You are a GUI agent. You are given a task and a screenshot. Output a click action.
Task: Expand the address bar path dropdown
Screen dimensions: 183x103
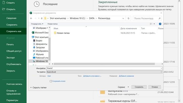(x=123, y=18)
